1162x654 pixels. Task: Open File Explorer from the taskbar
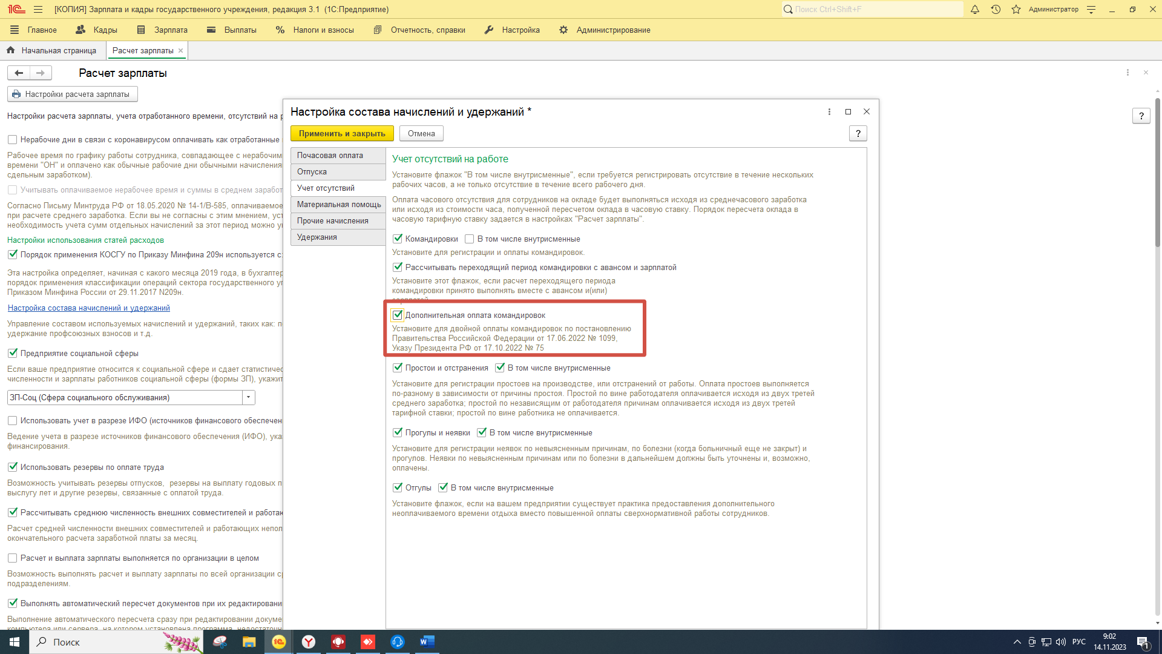pos(249,642)
